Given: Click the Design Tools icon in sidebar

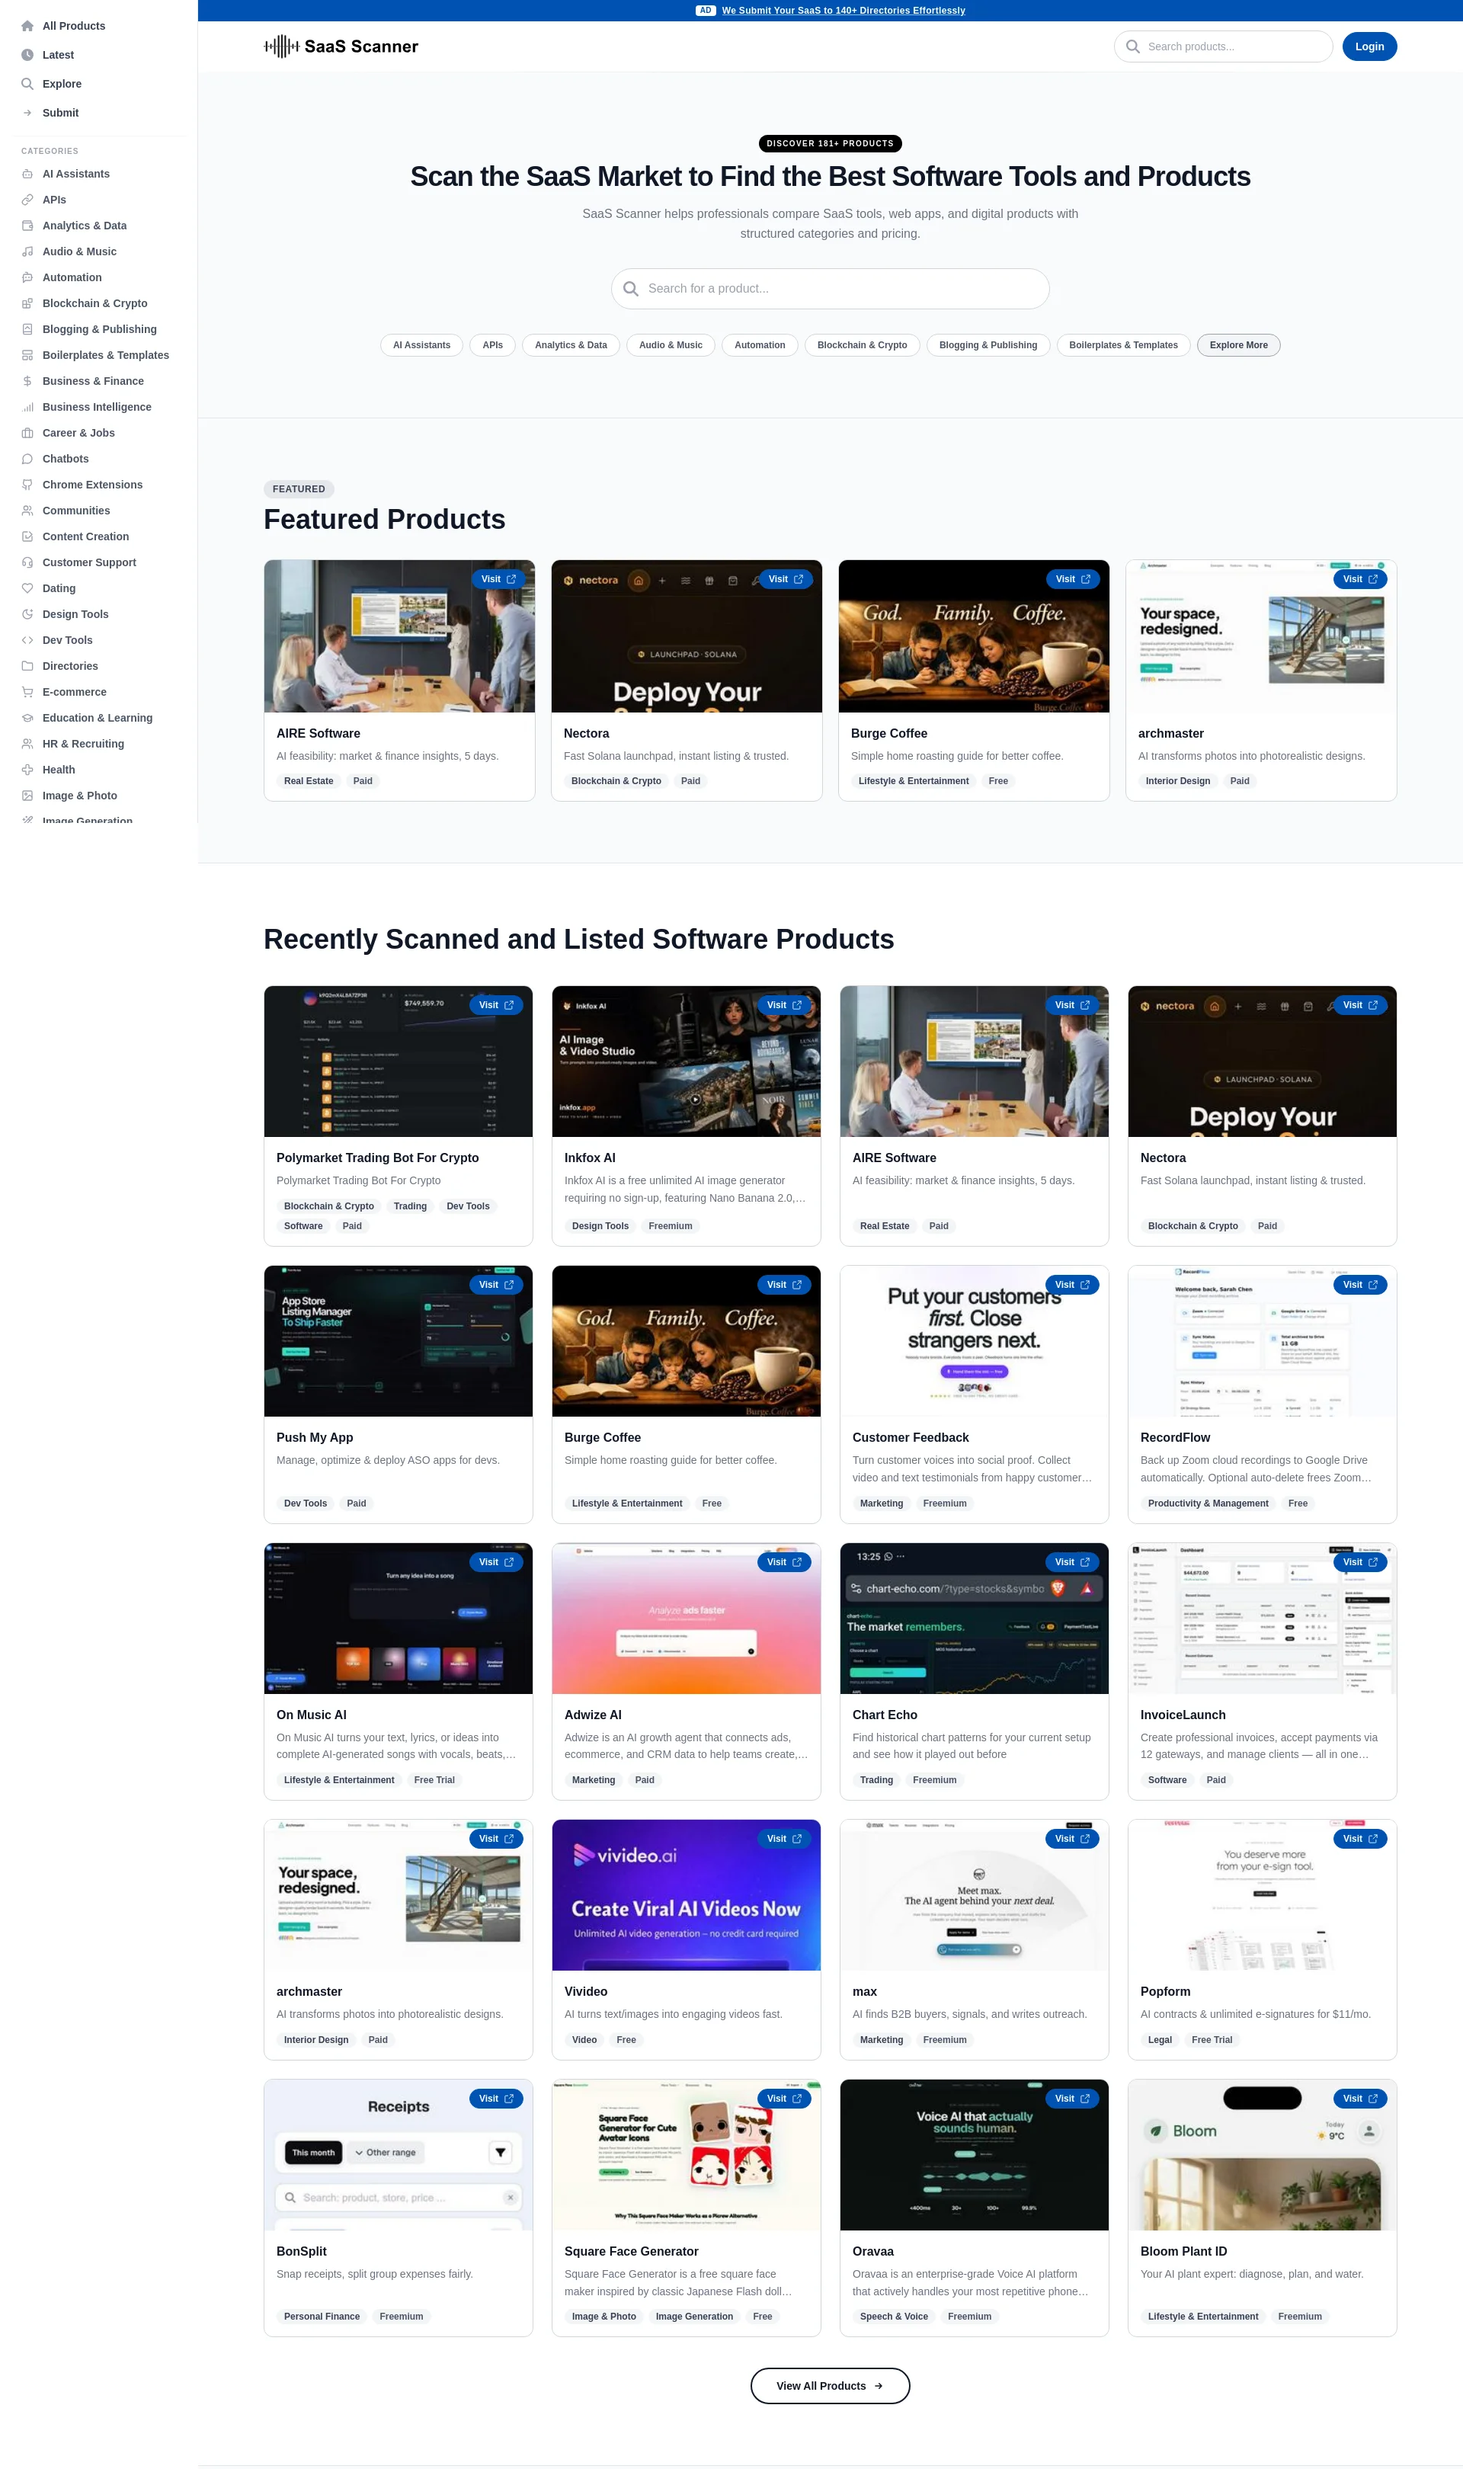Looking at the screenshot, I should [x=27, y=614].
